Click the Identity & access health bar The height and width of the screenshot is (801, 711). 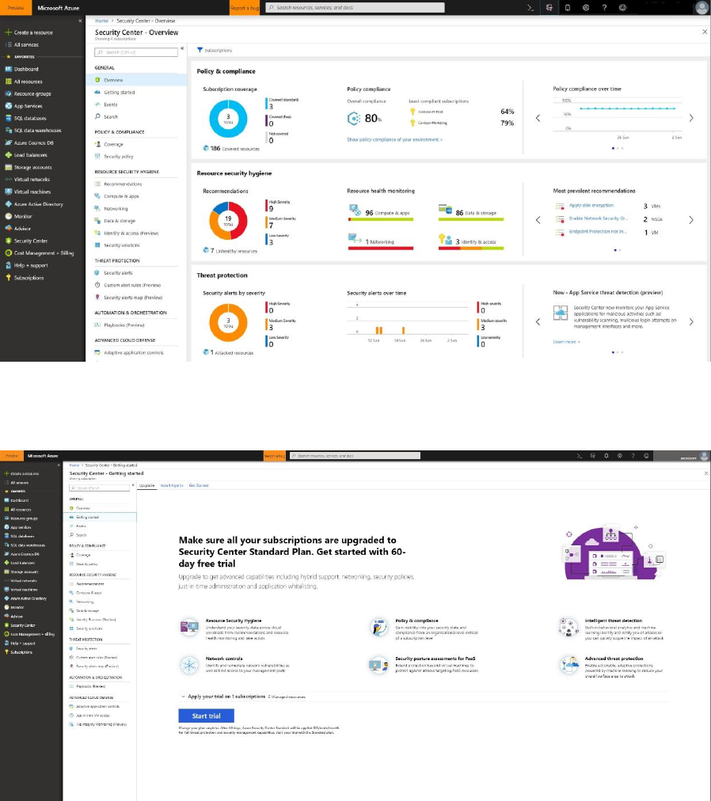tap(471, 249)
